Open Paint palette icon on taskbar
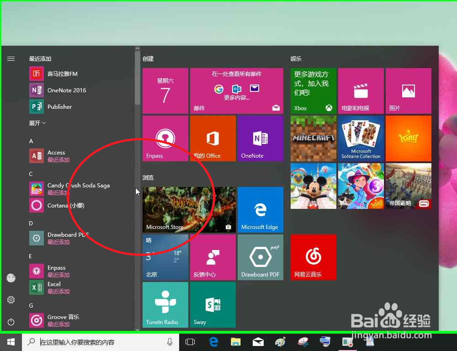457x351 pixels. pyautogui.click(x=281, y=342)
